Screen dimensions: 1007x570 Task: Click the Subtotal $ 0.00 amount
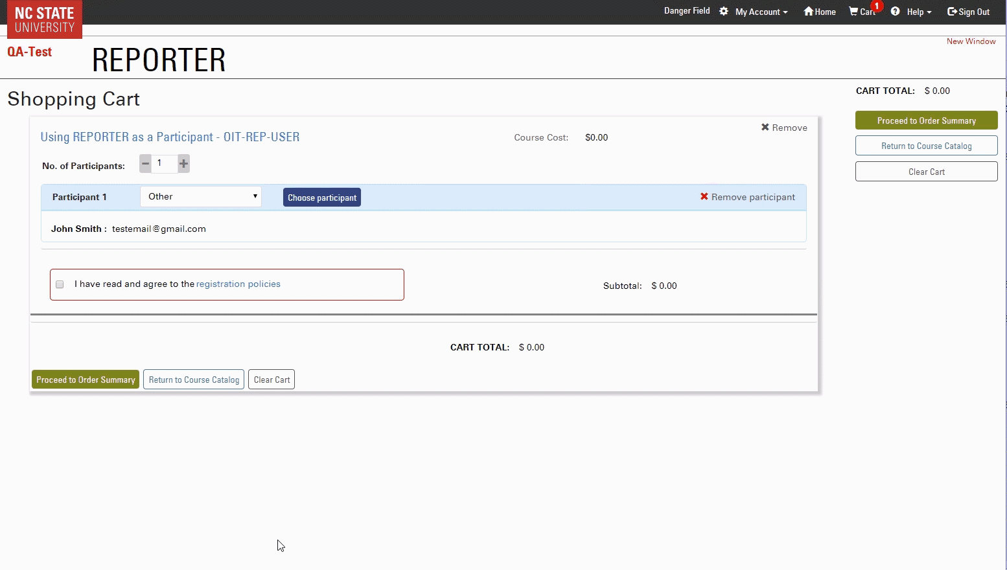(x=664, y=286)
